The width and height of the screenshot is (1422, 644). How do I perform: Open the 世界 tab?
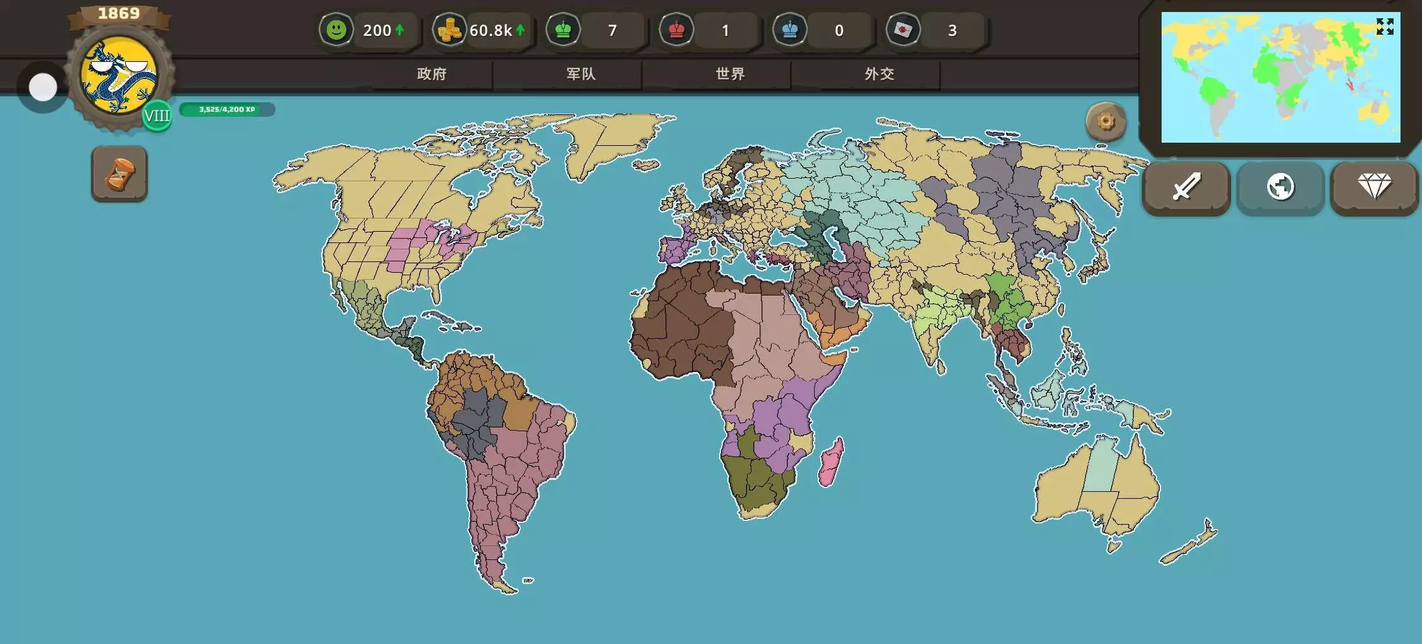(x=730, y=75)
